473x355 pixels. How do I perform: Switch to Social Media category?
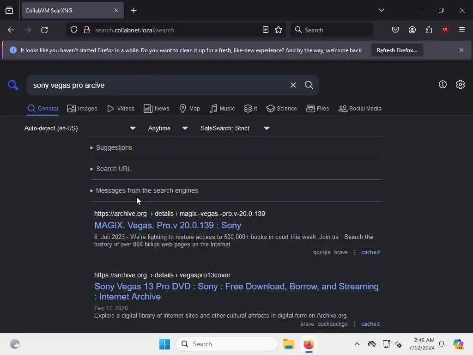tap(360, 109)
